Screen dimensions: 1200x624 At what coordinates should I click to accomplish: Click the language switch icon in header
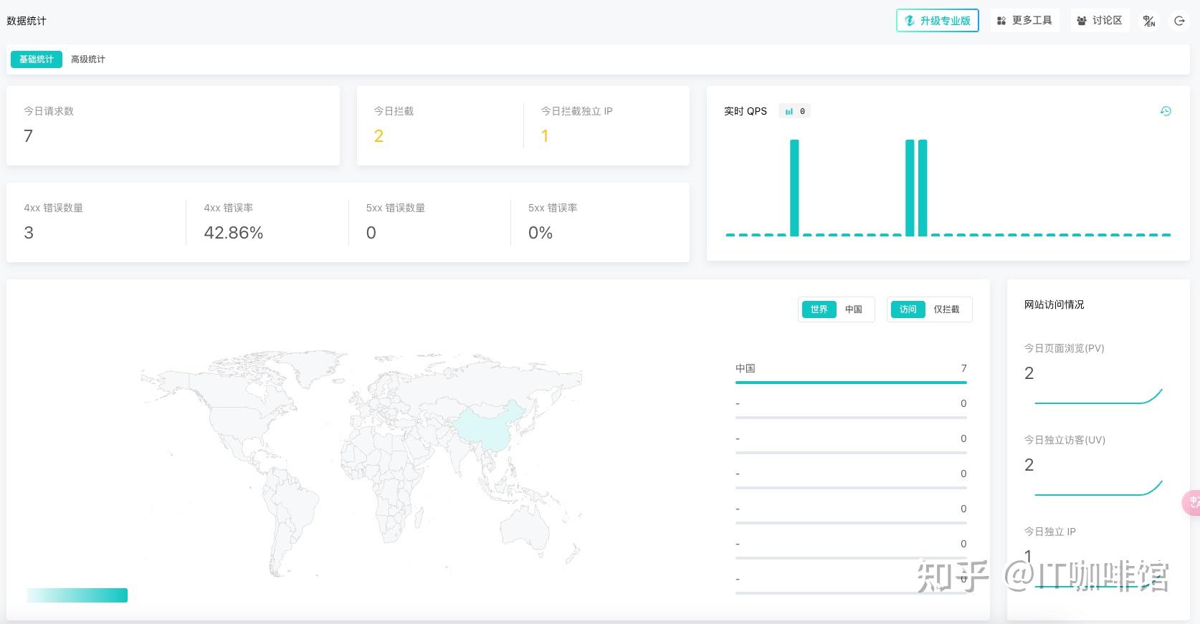(x=1149, y=21)
